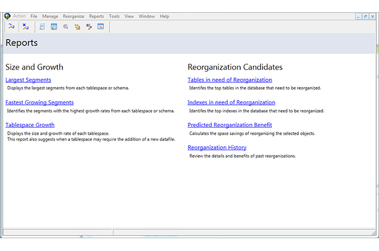Image resolution: width=379 pixels, height=251 pixels.
Task: Open the Reorganization History report
Action: [x=217, y=148]
